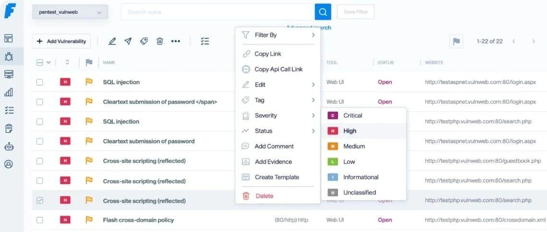Open the vulnerabilities bug icon in sidebar
This screenshot has height=232, width=547.
pyautogui.click(x=9, y=57)
